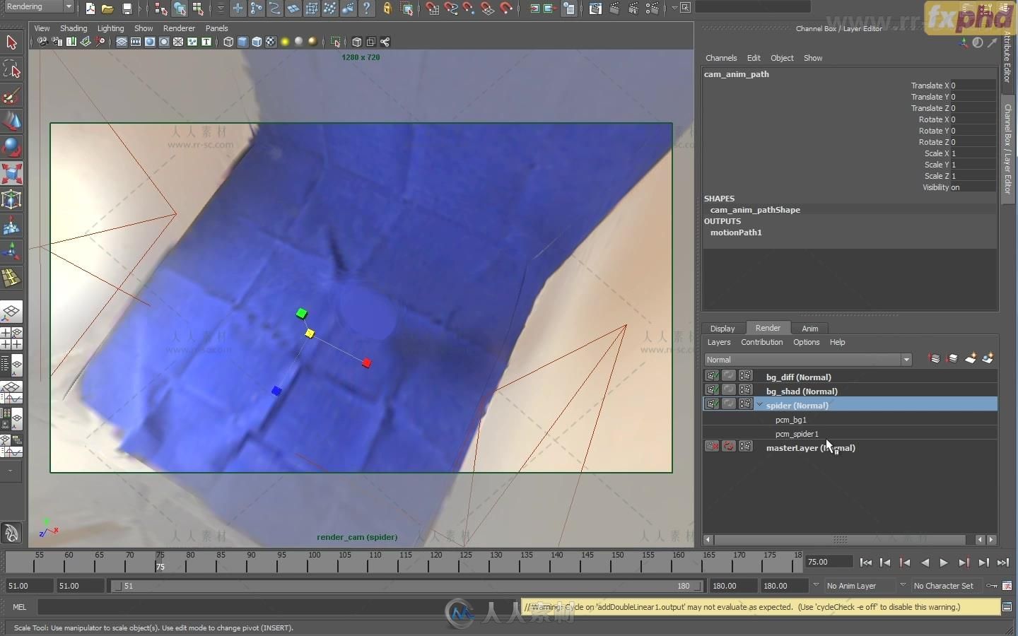Click the range slider bar showing 51 to 180
The width and height of the screenshot is (1018, 636).
pyautogui.click(x=407, y=586)
